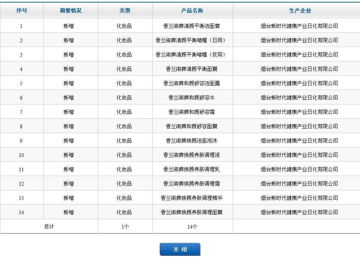Click product 香兰阁牌和颜舒容霜
The height and width of the screenshot is (258, 360).
[x=192, y=112]
